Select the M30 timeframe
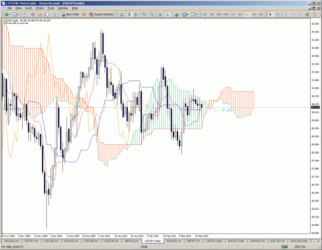Screen dimensions: 322x250 (x=226, y=14)
